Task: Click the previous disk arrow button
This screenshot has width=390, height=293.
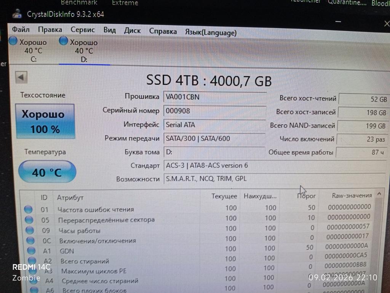Action: [x=21, y=78]
